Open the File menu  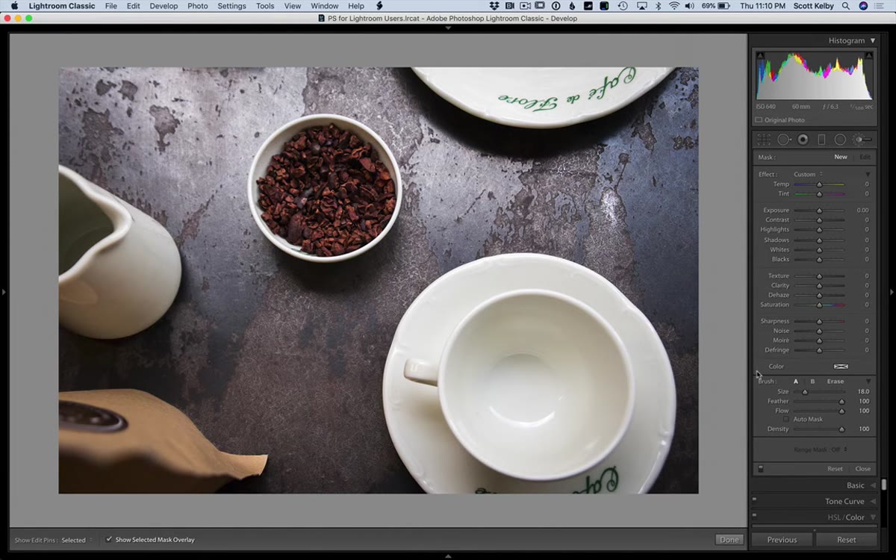click(x=111, y=6)
